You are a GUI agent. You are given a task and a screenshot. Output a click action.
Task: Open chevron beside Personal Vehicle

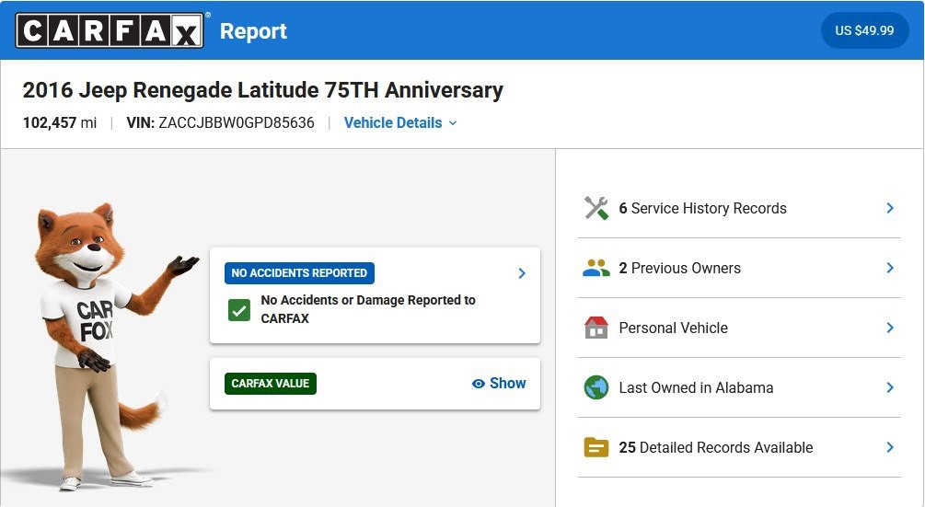(890, 328)
